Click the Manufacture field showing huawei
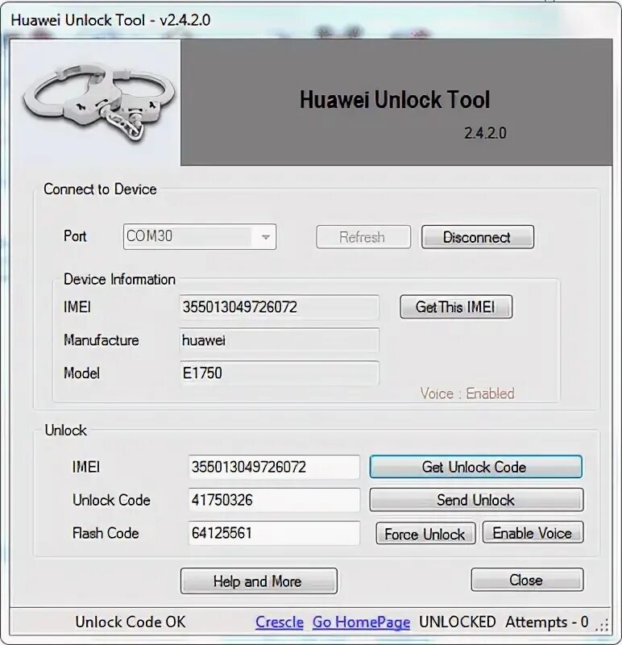 pos(279,340)
